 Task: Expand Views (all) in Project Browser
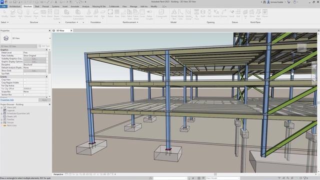pos(1,107)
